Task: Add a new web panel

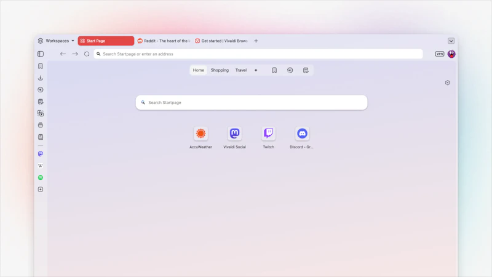Action: [x=41, y=190]
